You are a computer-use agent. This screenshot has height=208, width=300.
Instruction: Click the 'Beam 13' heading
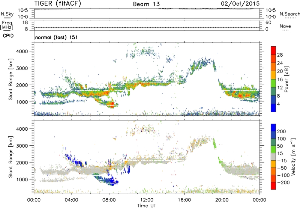point(146,4)
